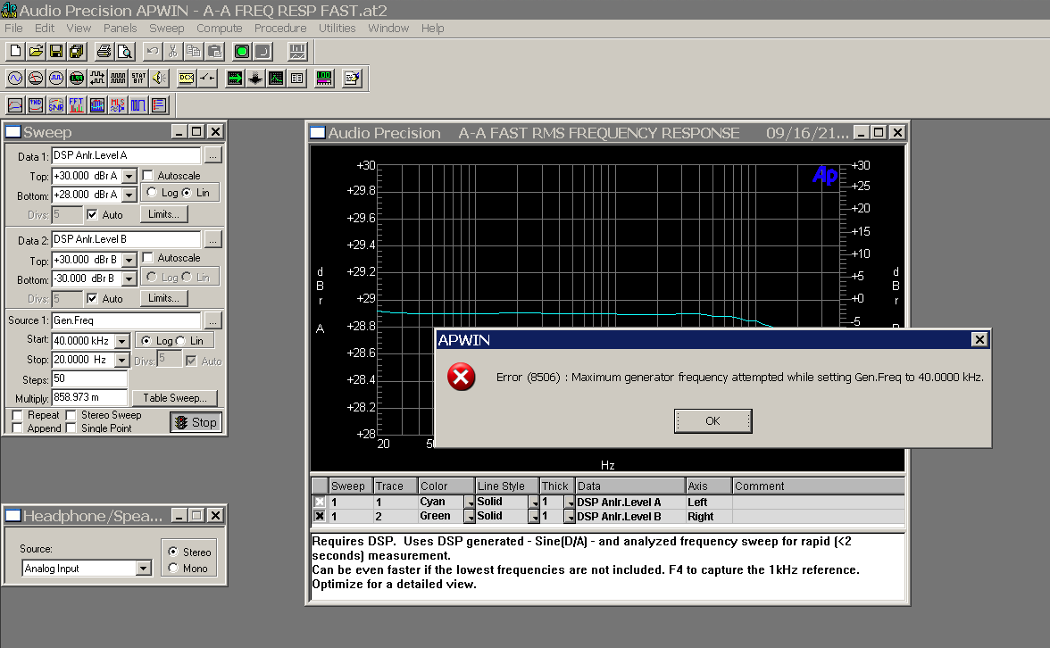
Task: Check the Single Point option
Action: tap(71, 428)
